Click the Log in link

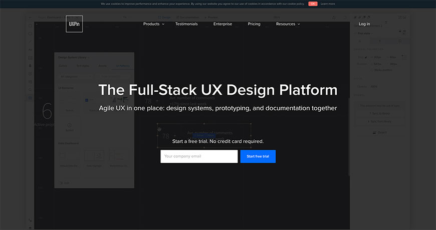pos(364,24)
